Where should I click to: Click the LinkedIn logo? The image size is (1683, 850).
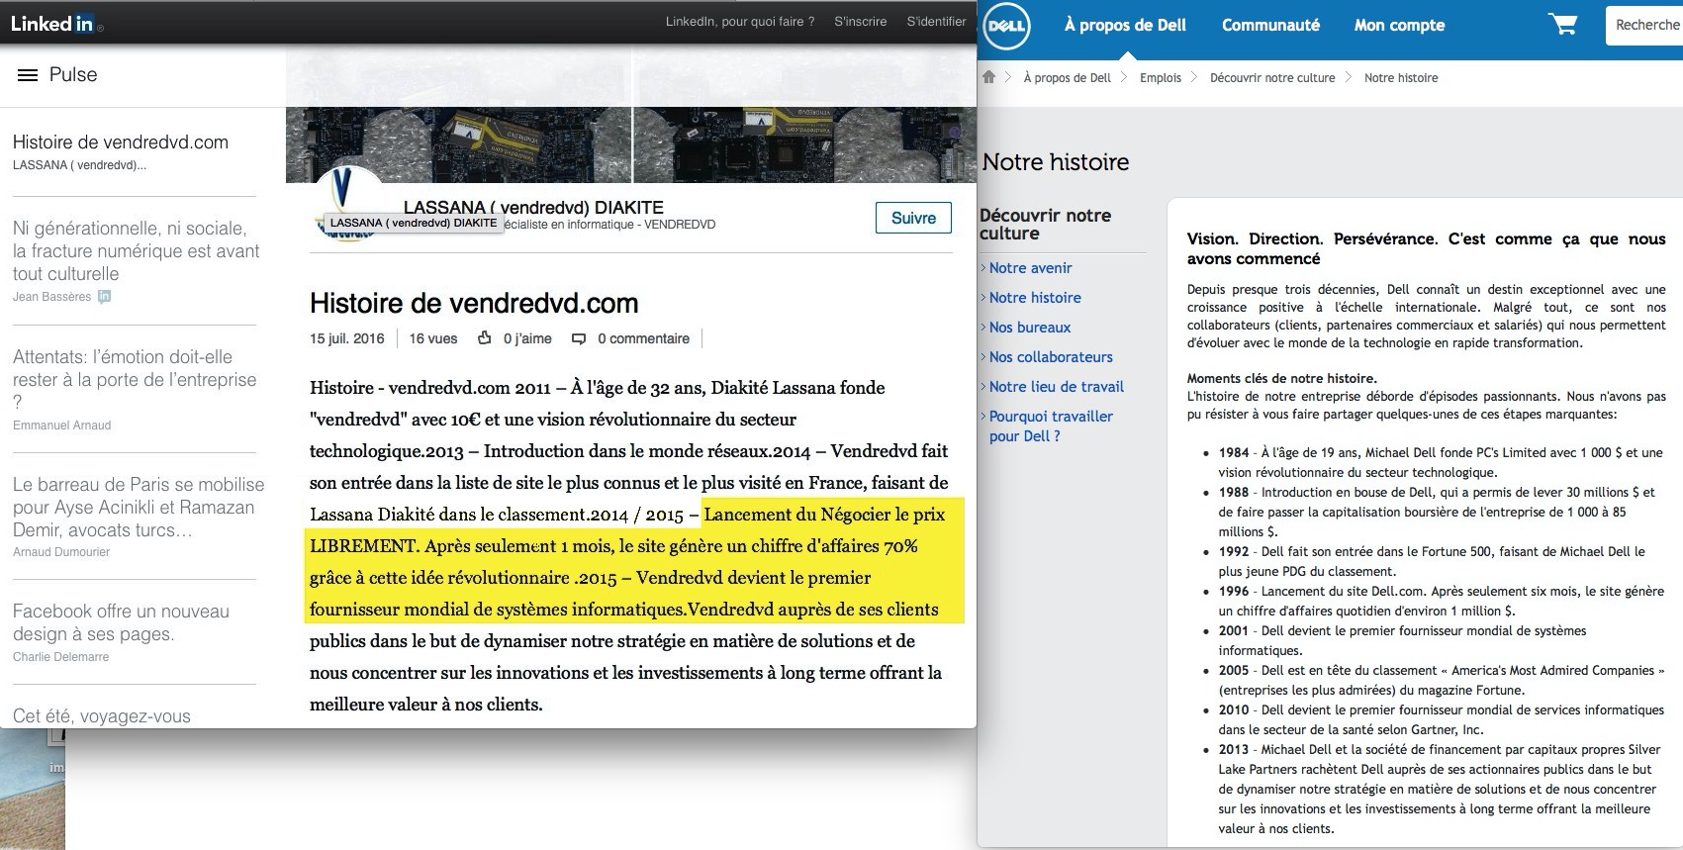click(53, 24)
